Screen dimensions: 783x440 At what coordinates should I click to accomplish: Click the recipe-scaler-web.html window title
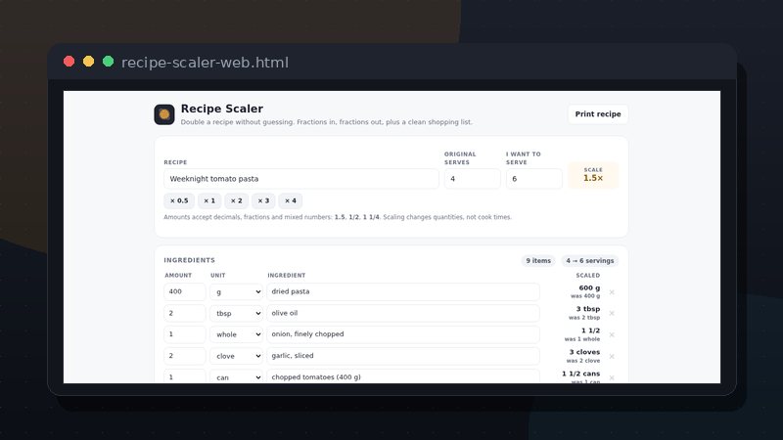pos(205,63)
